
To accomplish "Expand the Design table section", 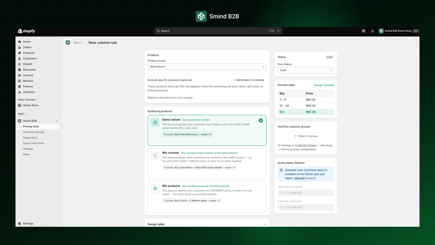I will click(x=265, y=224).
